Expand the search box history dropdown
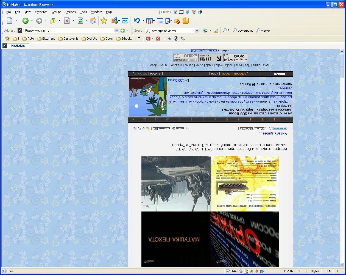Screen dimensions: 346x275 (x=197, y=31)
